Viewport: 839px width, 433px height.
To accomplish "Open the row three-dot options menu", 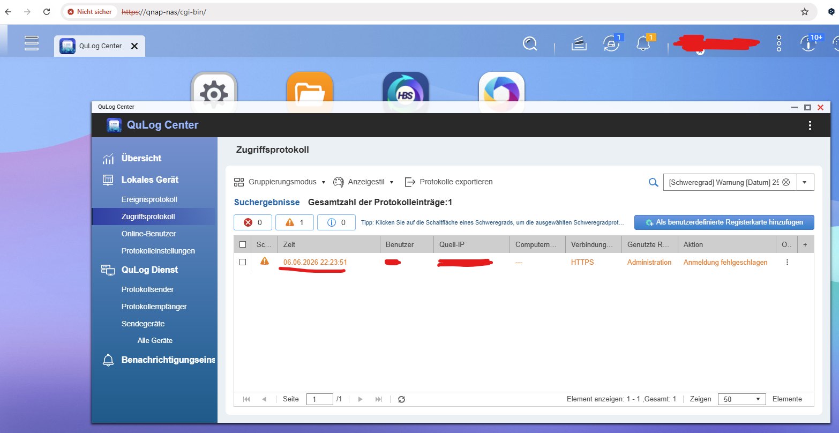I will coord(787,262).
